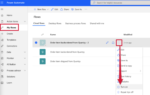The image size is (150, 95).
Task: Switch to Business process flows tab
Action: coord(76,23)
